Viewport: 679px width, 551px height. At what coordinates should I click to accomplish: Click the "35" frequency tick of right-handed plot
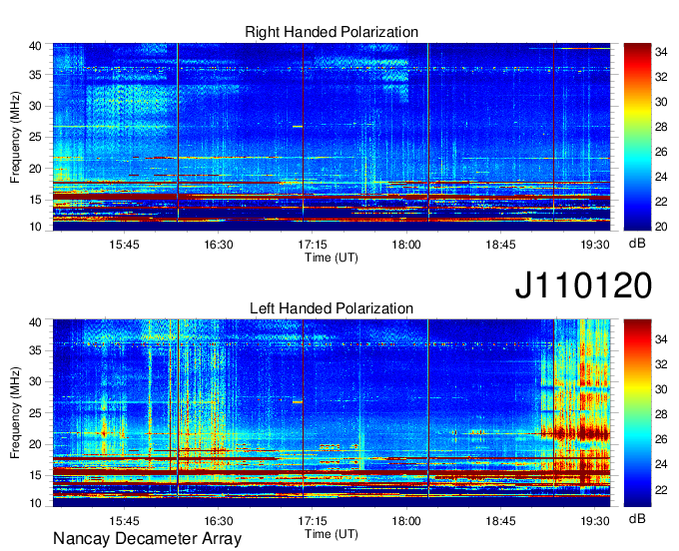[x=35, y=75]
